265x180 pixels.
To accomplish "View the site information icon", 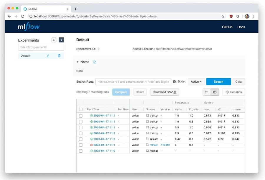I will 31,16.
